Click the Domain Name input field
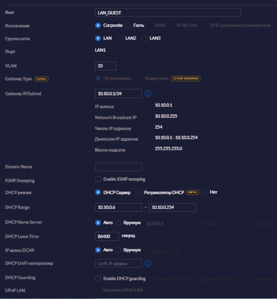The width and height of the screenshot is (277, 299). coord(119,167)
